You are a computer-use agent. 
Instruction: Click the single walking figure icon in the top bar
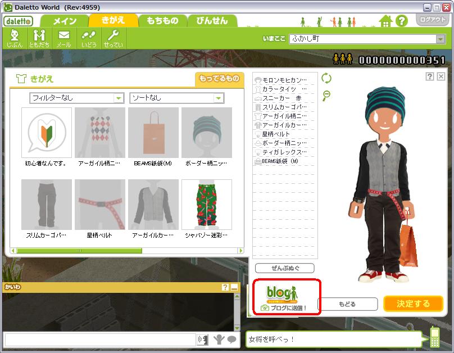tap(303, 22)
